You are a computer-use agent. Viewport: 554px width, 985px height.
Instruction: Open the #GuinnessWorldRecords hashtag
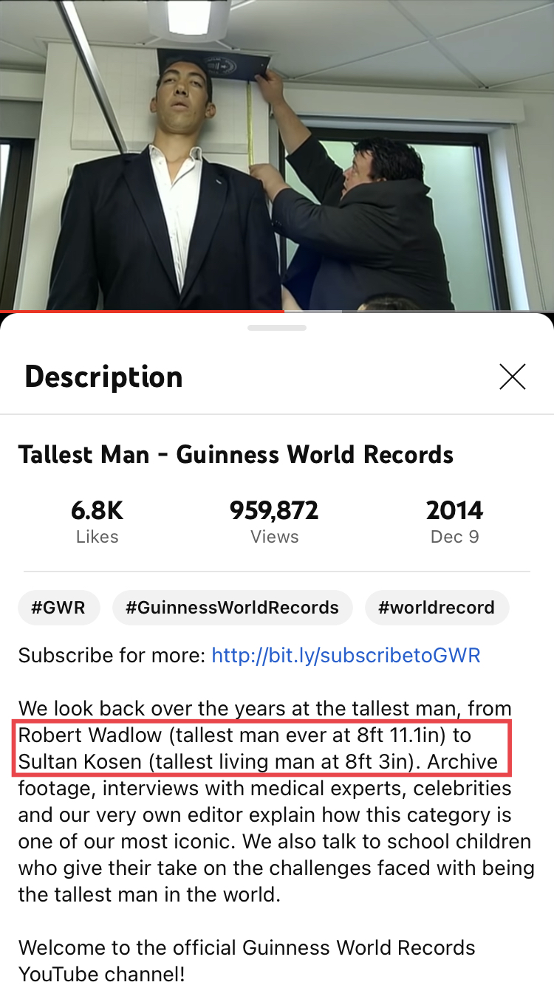click(x=232, y=608)
